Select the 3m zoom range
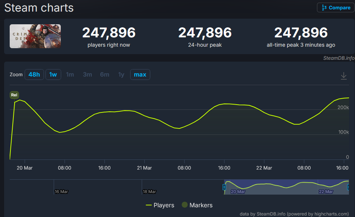This screenshot has width=355, height=217. tap(87, 75)
